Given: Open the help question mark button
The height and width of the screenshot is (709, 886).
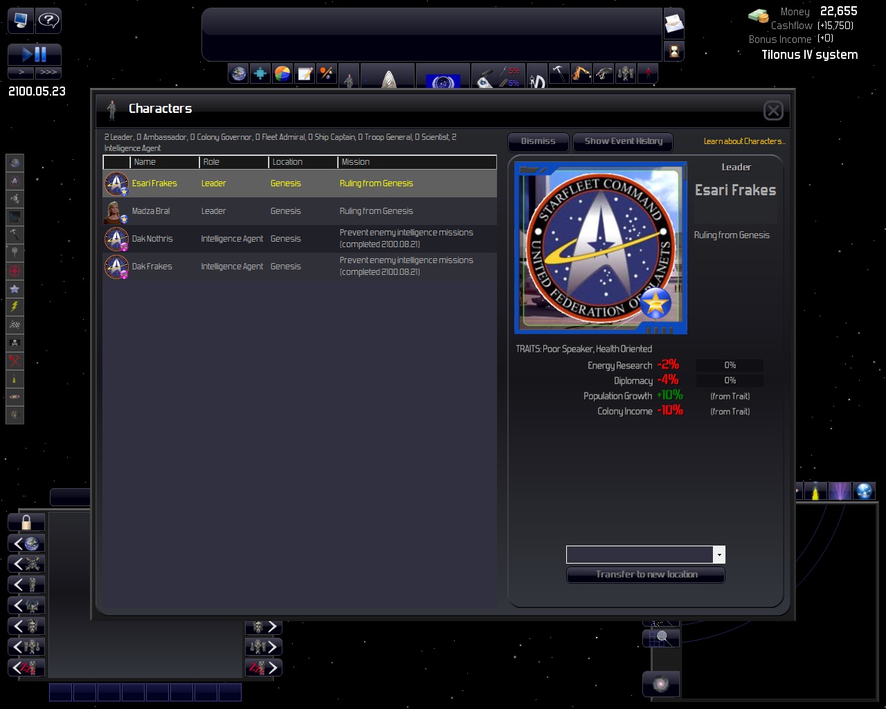Looking at the screenshot, I should (x=48, y=21).
